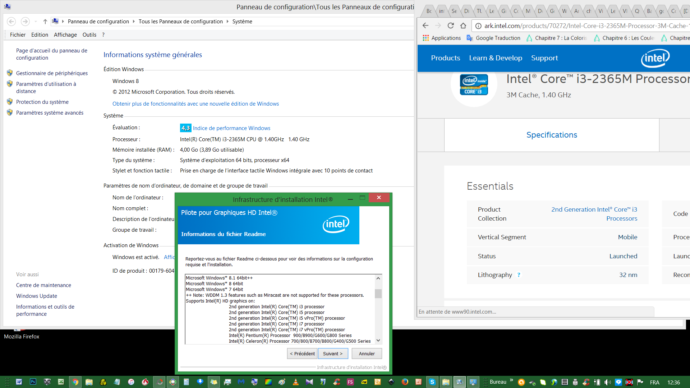Open Chrome Applications shortcut
The image size is (690, 388).
[442, 38]
